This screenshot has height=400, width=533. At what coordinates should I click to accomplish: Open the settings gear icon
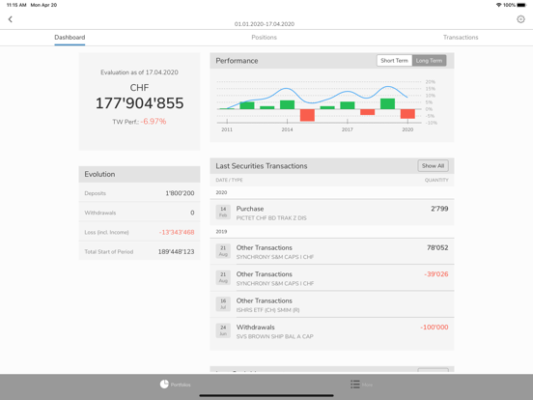tap(520, 19)
